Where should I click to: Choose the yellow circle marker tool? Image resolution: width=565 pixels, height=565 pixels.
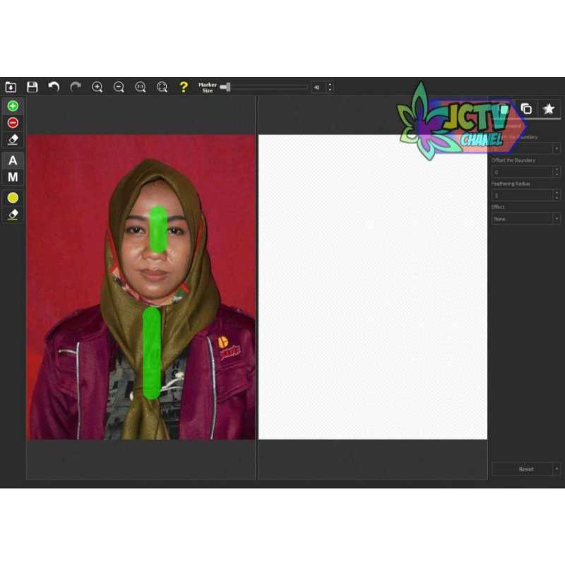click(x=13, y=198)
